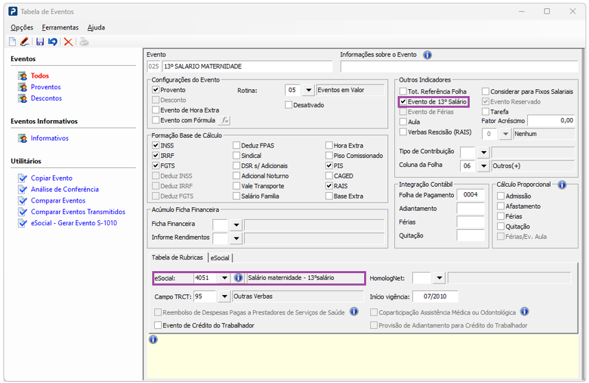589x383 pixels.
Task: Click the edit pencil toolbar icon
Action: [25, 42]
